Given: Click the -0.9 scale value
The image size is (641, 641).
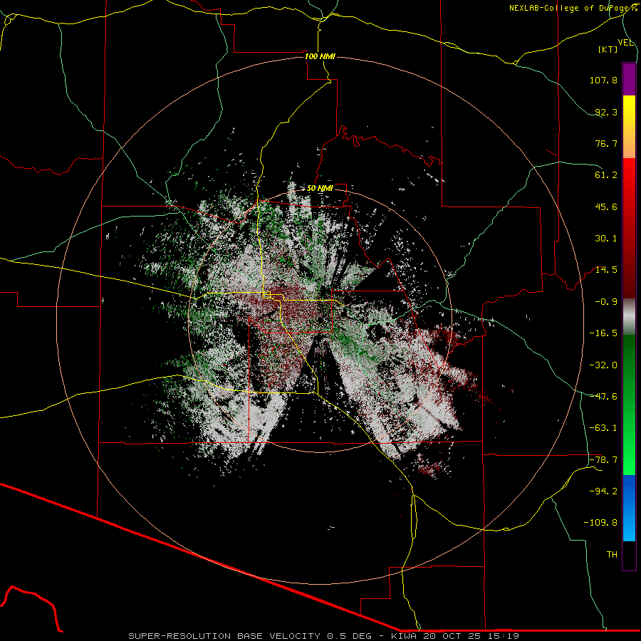Looking at the screenshot, I should pyautogui.click(x=606, y=302).
